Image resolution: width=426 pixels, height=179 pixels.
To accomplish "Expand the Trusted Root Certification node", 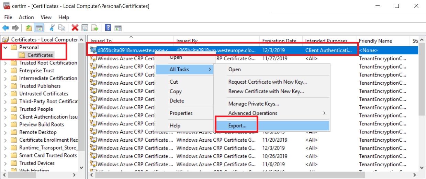I will pyautogui.click(x=5, y=63).
